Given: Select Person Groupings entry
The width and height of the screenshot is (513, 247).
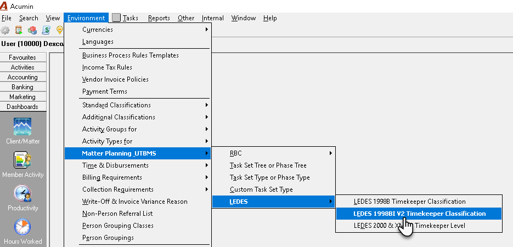Looking at the screenshot, I should point(138,238).
